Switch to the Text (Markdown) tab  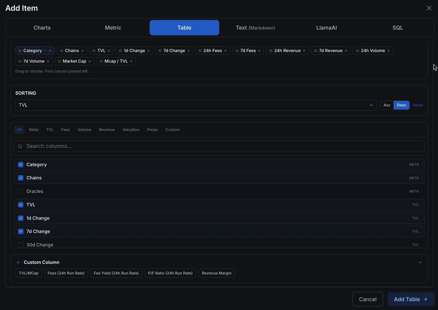tap(255, 28)
